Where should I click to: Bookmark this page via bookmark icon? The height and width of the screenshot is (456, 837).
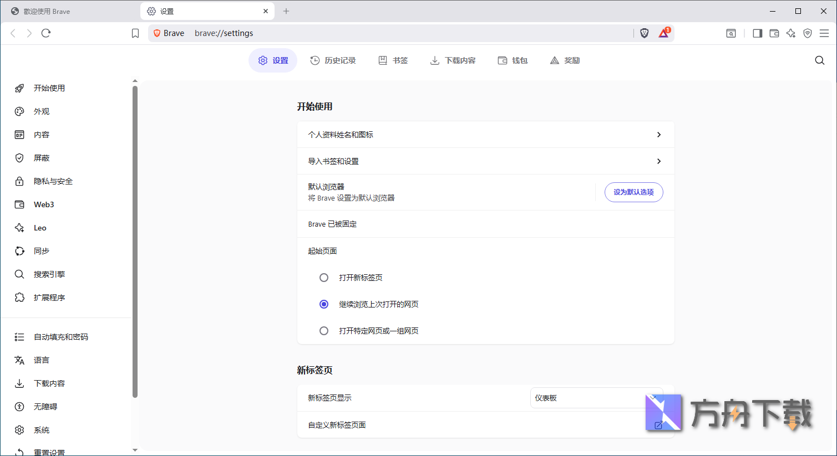pyautogui.click(x=135, y=33)
